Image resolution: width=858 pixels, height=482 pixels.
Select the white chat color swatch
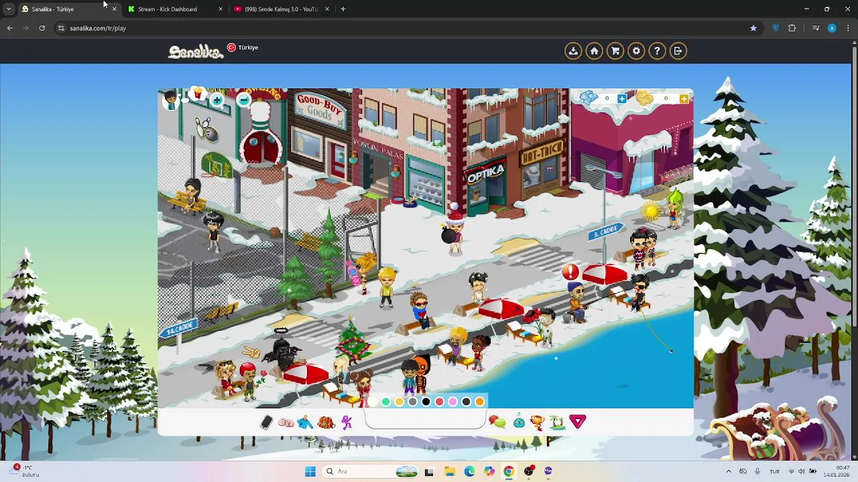point(373,402)
